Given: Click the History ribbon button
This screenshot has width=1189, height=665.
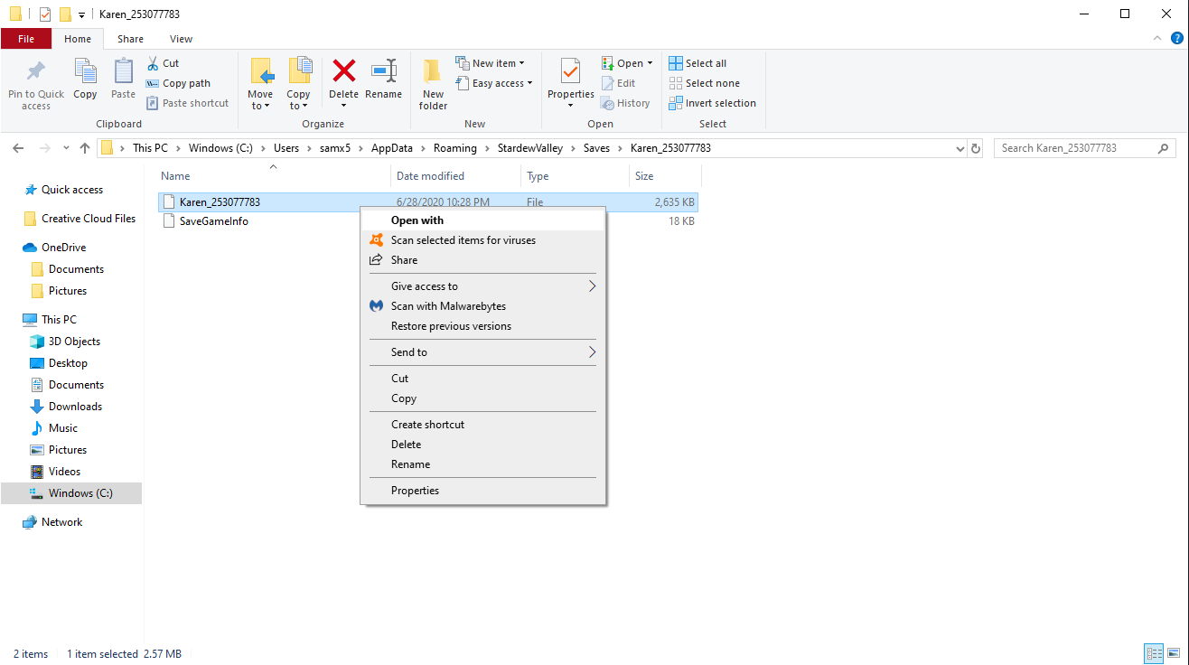Looking at the screenshot, I should pyautogui.click(x=625, y=103).
